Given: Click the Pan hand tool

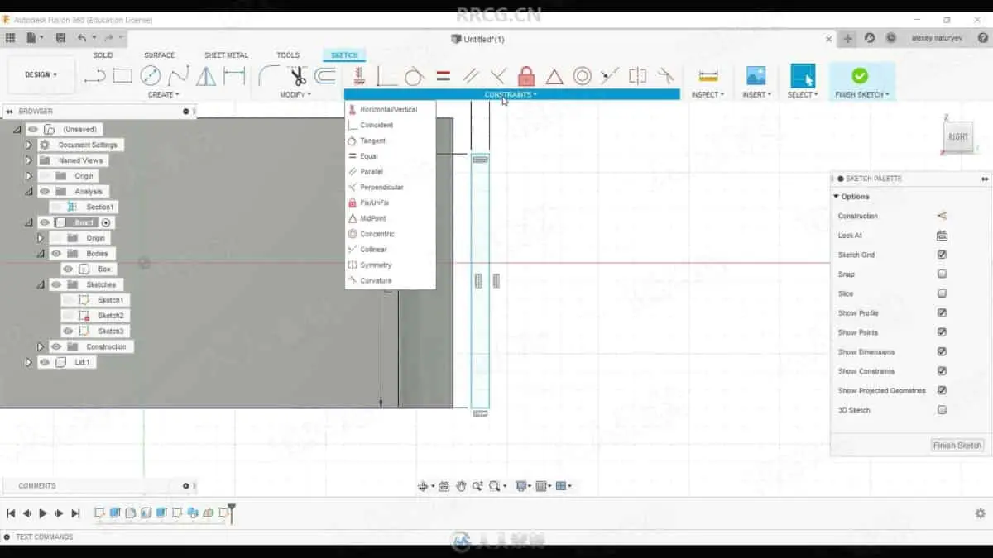Looking at the screenshot, I should tap(461, 486).
